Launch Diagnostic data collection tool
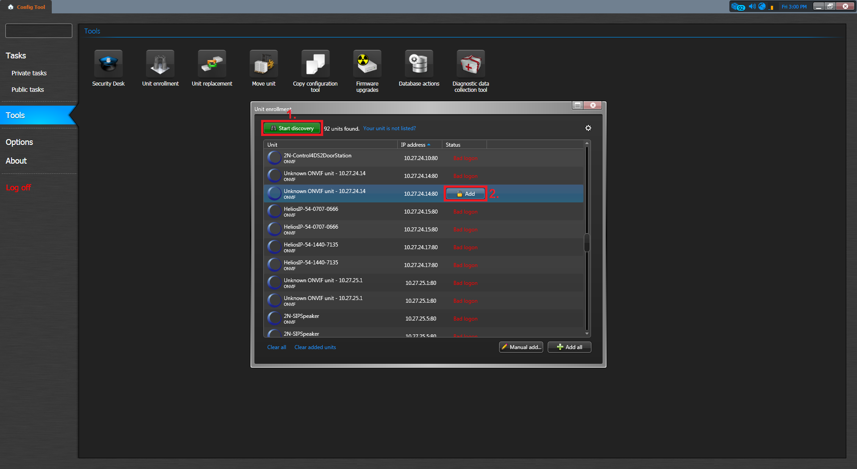This screenshot has height=469, width=857. click(x=470, y=65)
